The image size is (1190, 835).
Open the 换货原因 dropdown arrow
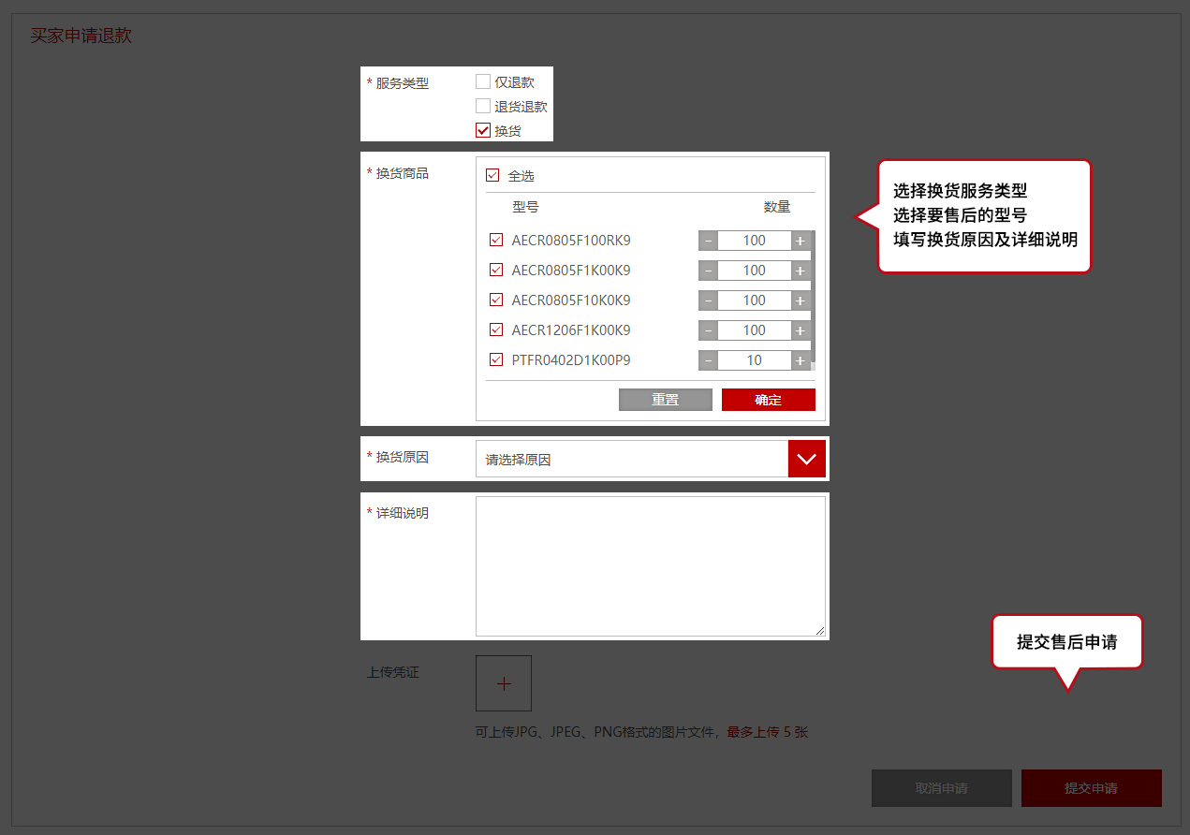point(806,459)
